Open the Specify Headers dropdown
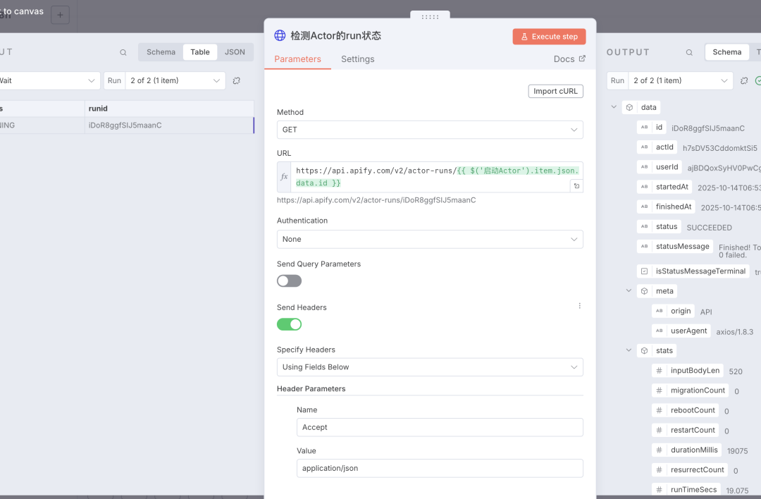 coord(430,367)
